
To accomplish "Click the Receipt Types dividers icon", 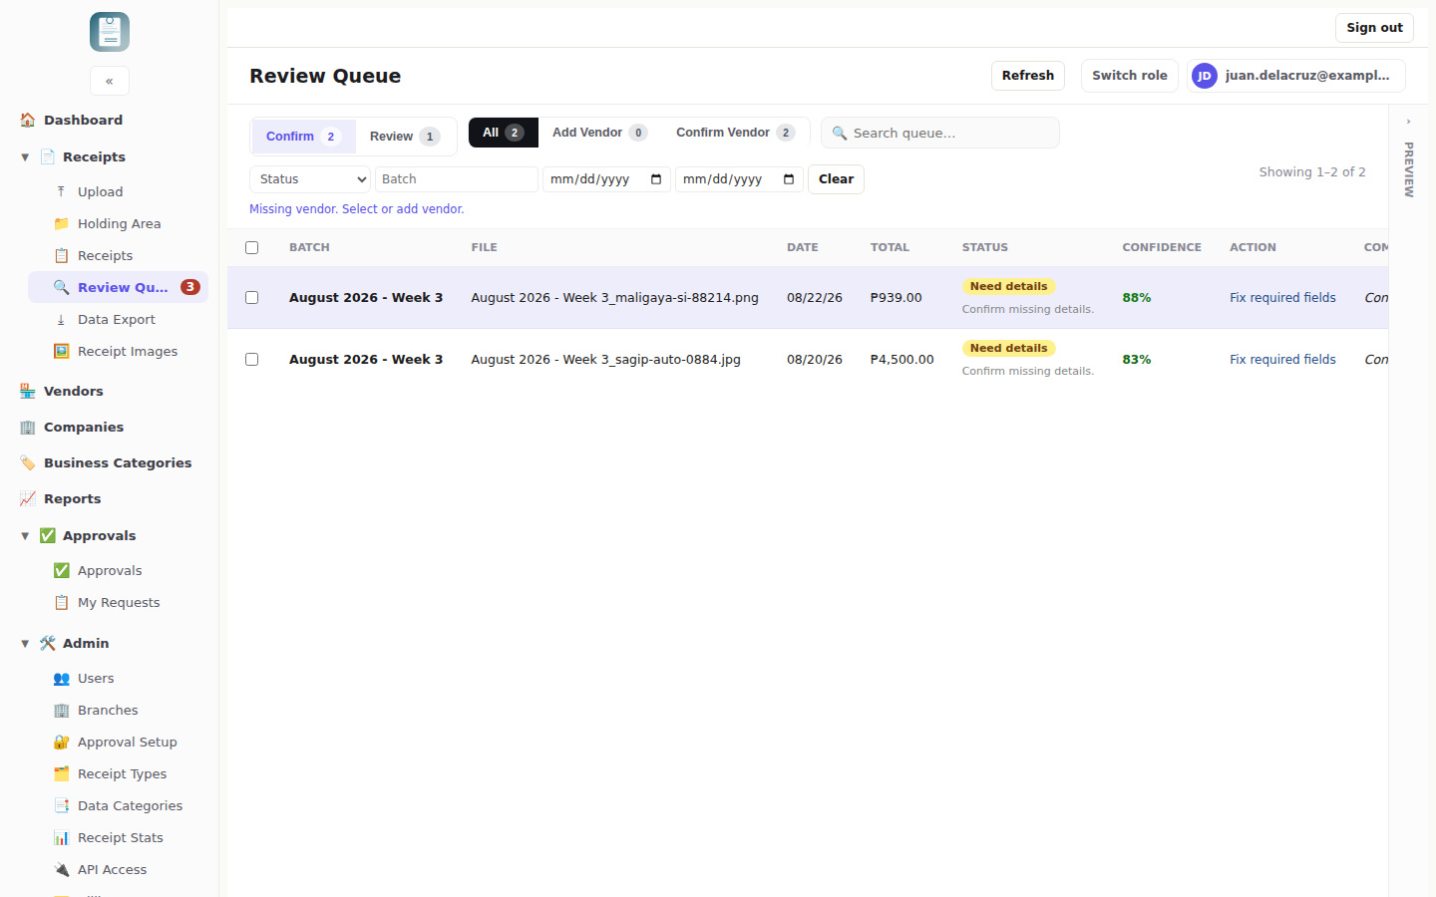I will click(x=61, y=773).
